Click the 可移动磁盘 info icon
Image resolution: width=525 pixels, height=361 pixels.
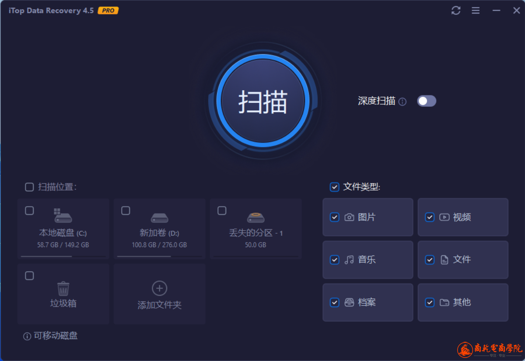pyautogui.click(x=27, y=336)
